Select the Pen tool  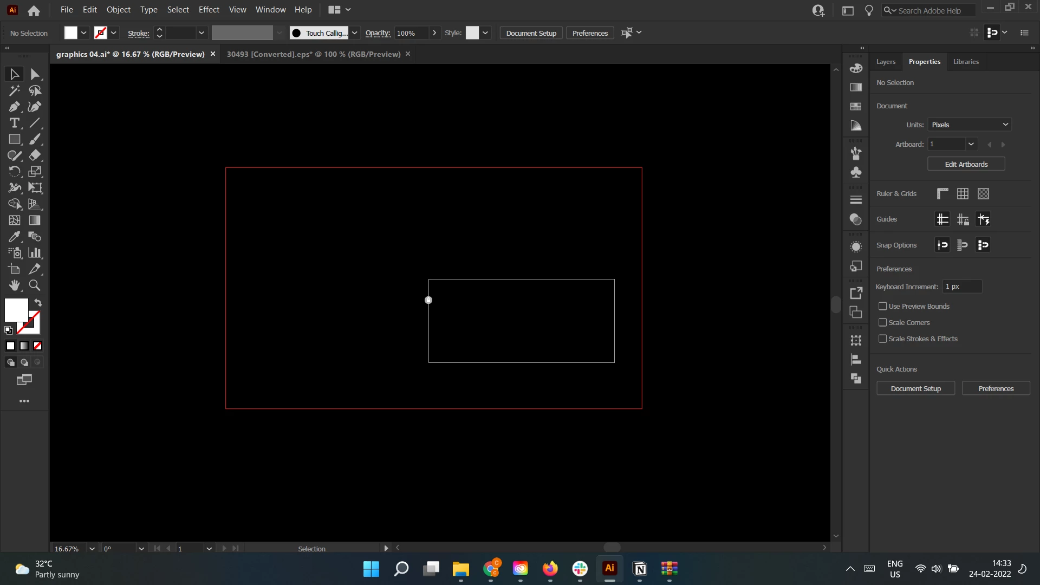point(14,107)
